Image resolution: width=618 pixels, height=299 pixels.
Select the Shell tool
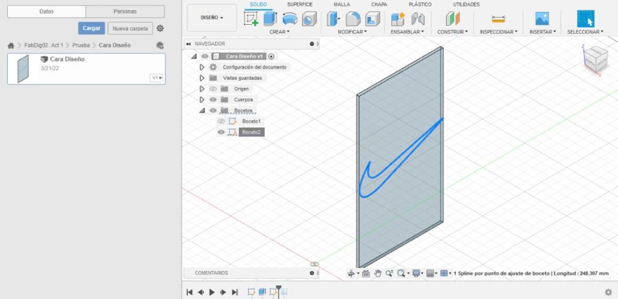pyautogui.click(x=372, y=19)
